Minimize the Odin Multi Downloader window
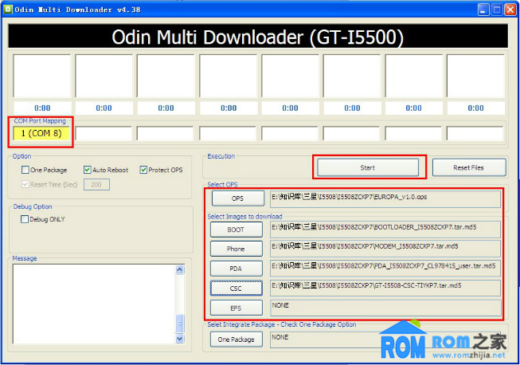This screenshot has width=520, height=365. point(483,10)
